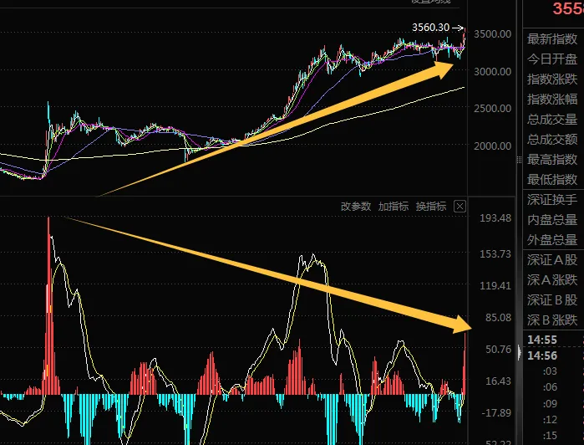Click the :03 tick entry

pos(550,371)
